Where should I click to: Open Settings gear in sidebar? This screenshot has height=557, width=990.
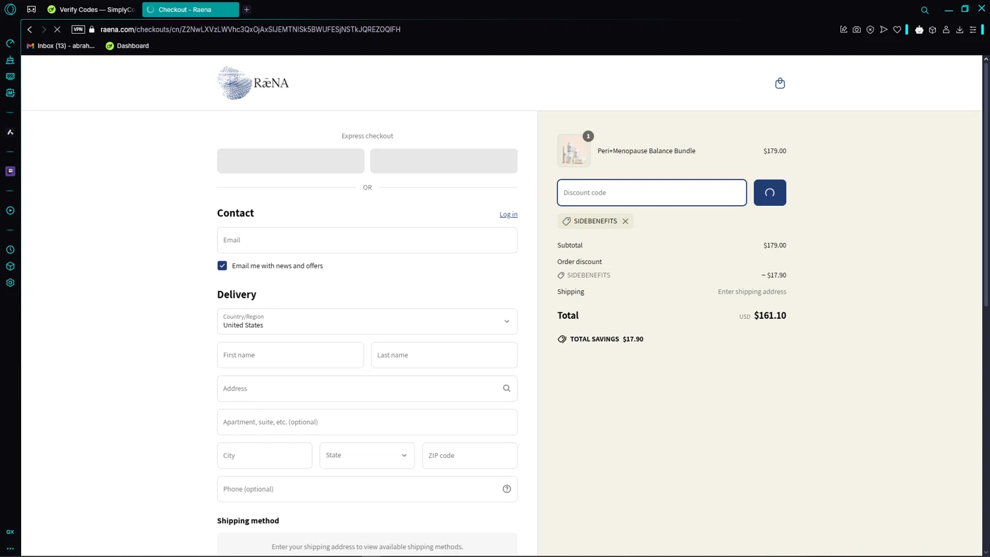[10, 283]
